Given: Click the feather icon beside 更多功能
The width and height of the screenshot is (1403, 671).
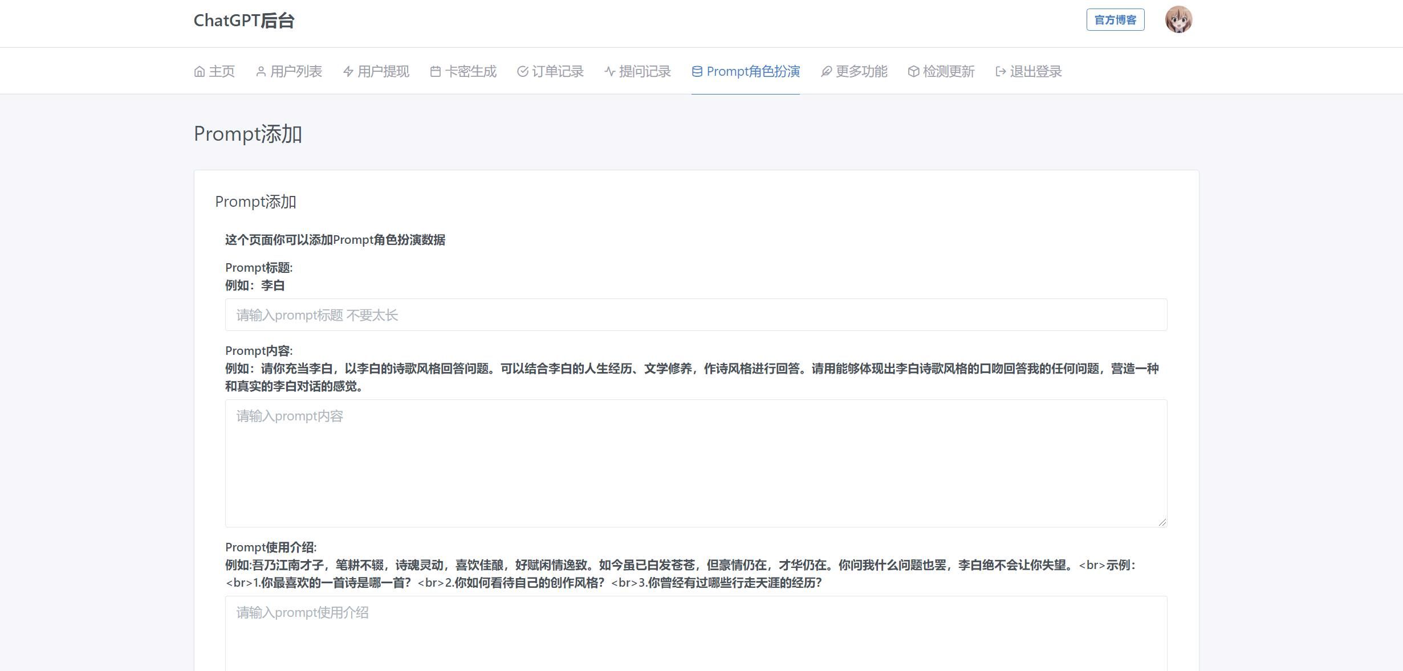Looking at the screenshot, I should 826,72.
